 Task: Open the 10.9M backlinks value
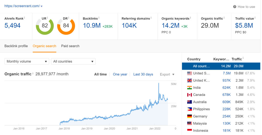92,26
